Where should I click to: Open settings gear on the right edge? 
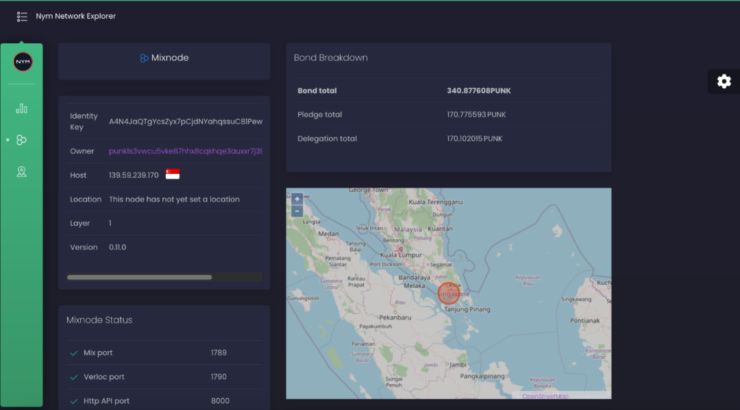coord(724,81)
